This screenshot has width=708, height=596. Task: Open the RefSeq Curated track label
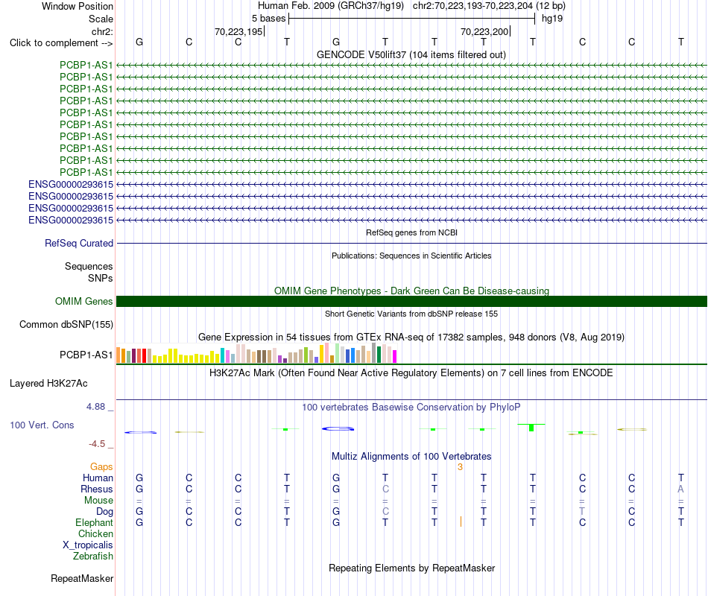(78, 244)
